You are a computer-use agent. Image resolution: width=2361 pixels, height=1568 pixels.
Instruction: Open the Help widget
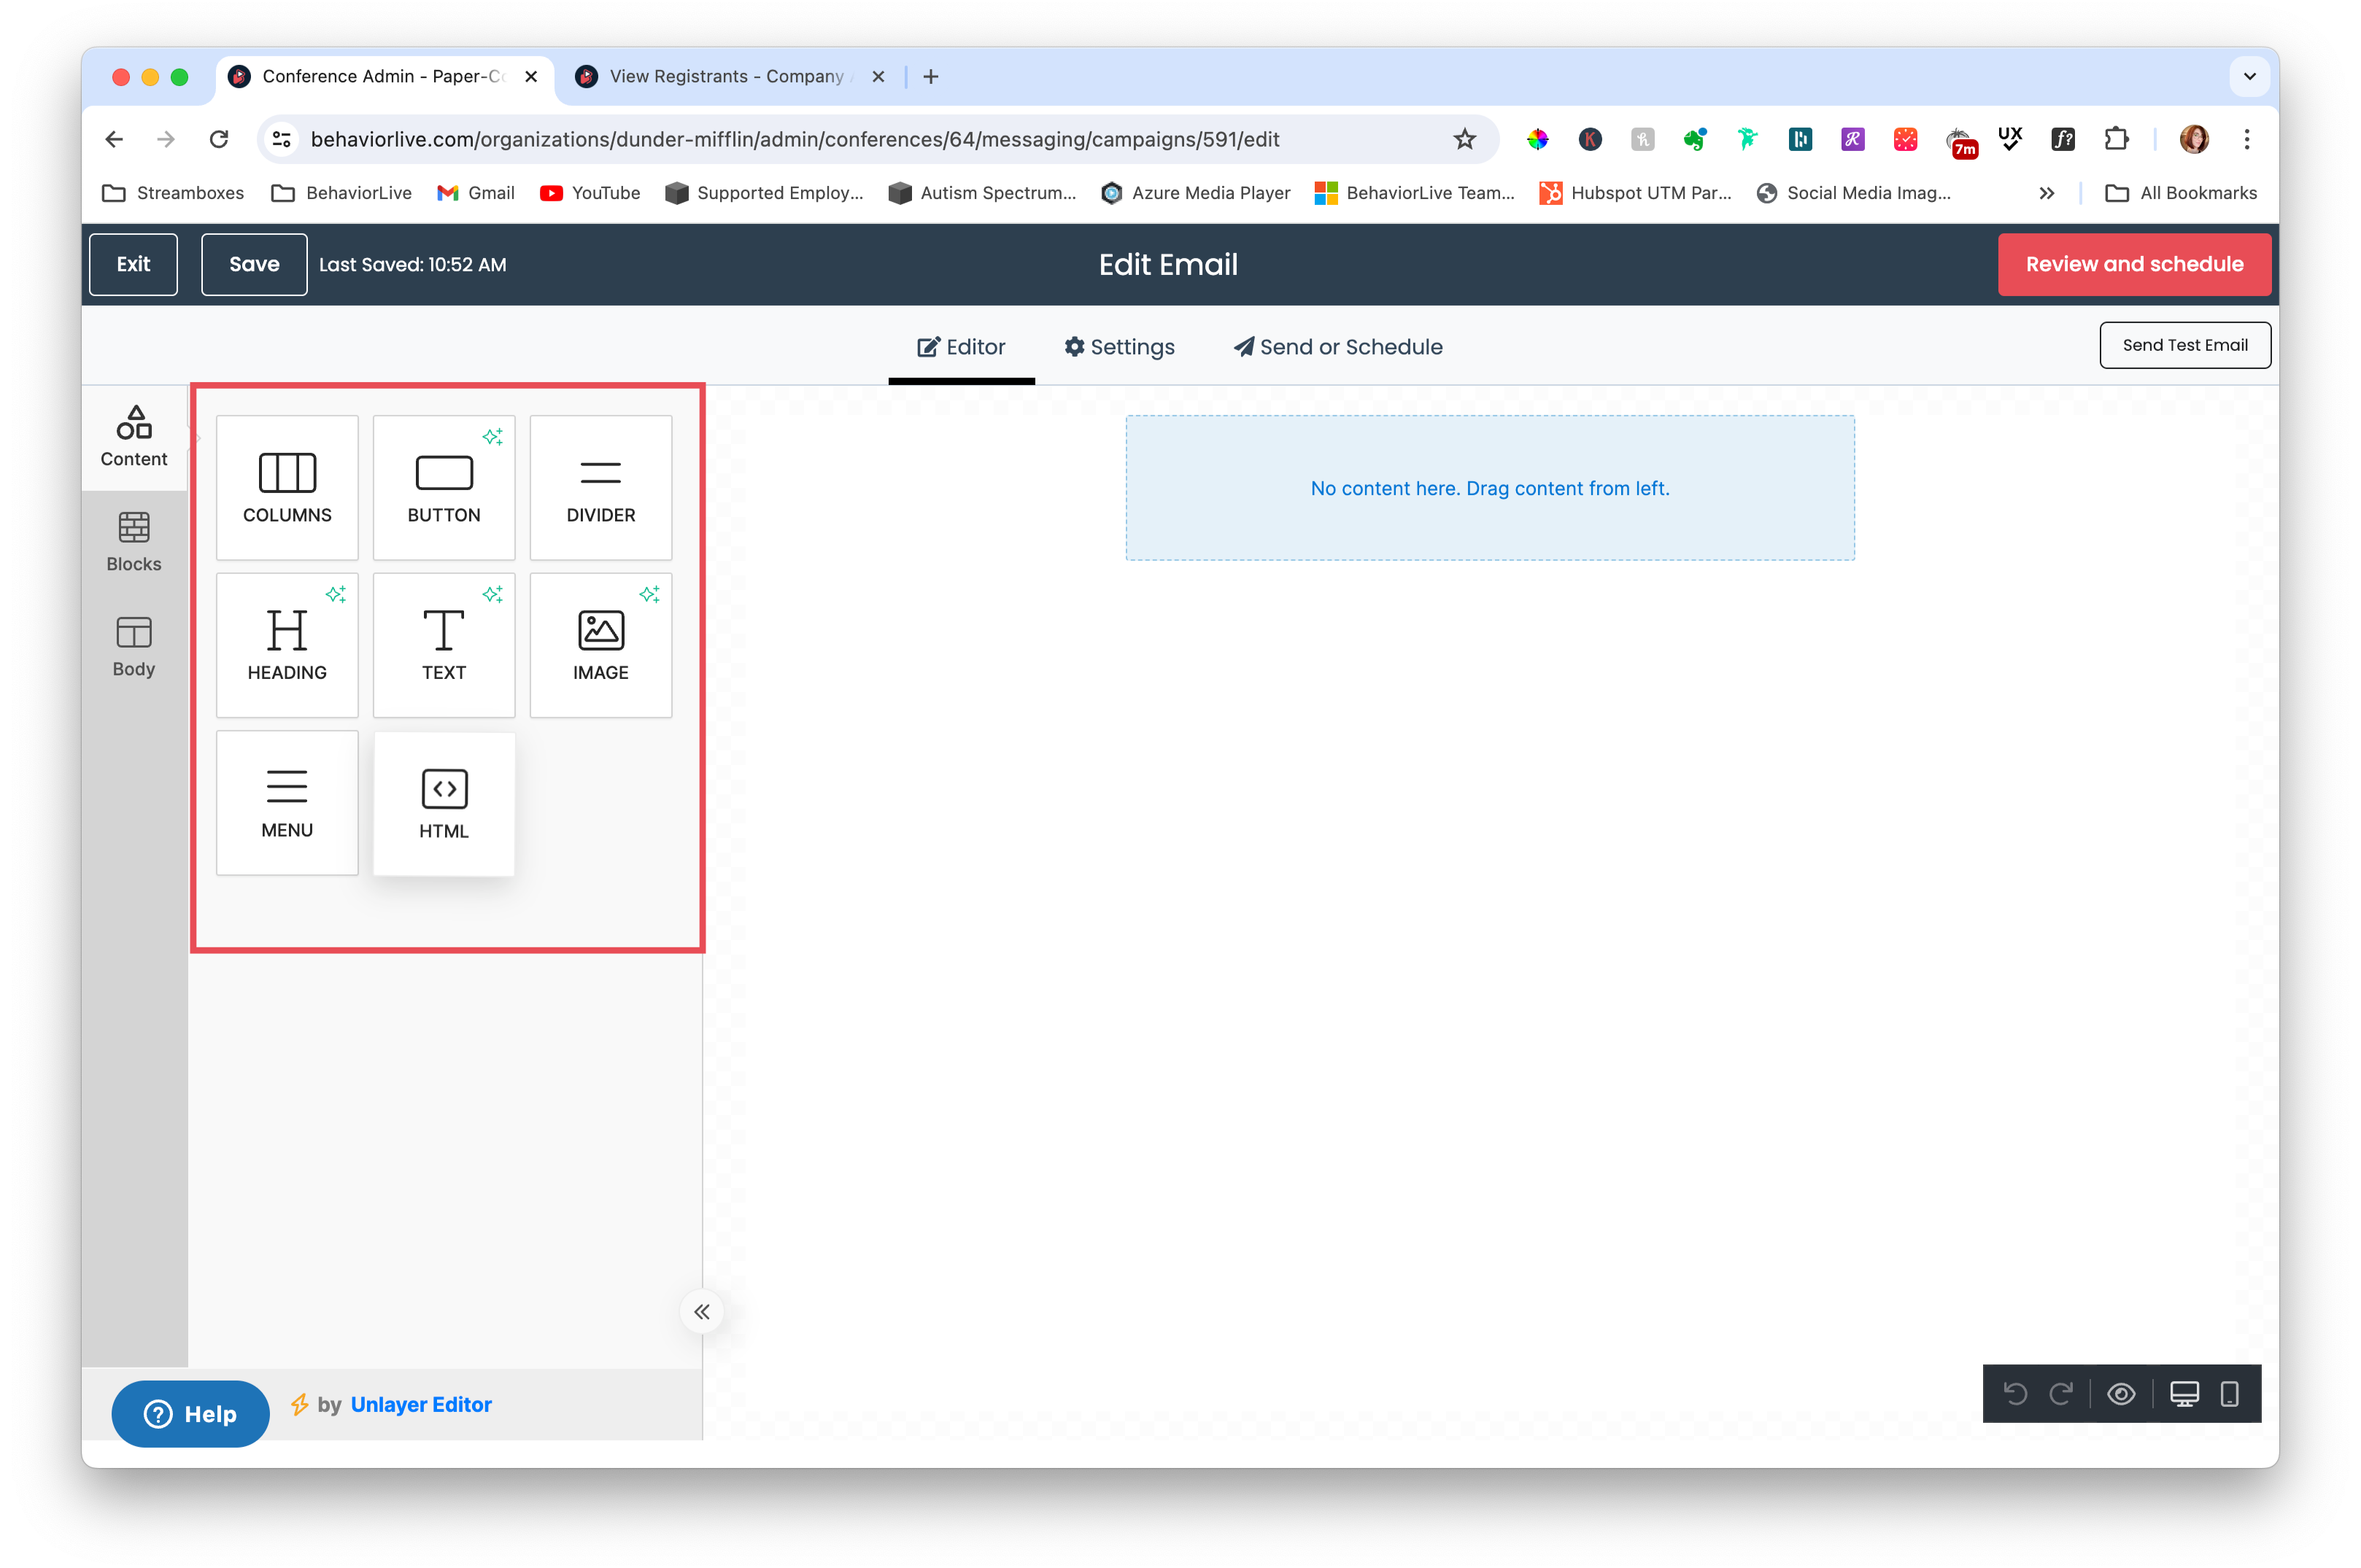pos(190,1414)
